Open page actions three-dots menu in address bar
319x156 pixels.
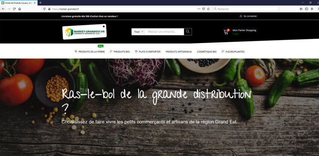click(x=199, y=9)
